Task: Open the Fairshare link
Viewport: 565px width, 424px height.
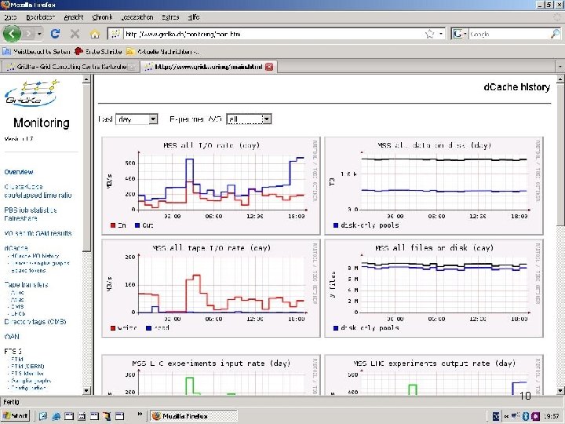Action: click(20, 218)
